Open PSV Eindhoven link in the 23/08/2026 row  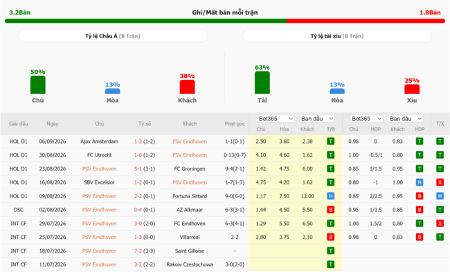click(99, 169)
